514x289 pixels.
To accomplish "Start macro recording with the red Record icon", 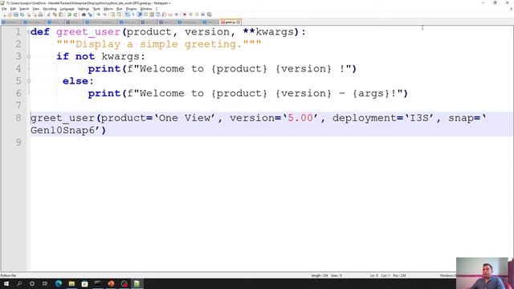I will pos(185,14).
